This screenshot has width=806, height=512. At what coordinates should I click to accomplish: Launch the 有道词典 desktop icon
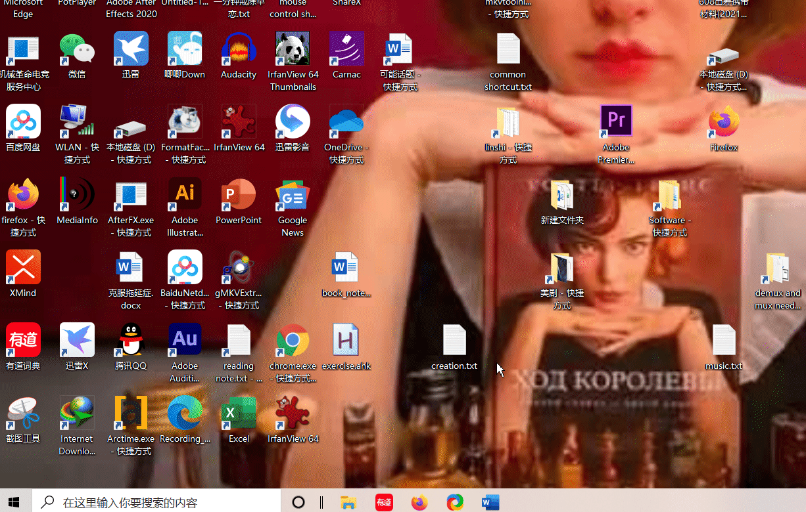coord(23,340)
